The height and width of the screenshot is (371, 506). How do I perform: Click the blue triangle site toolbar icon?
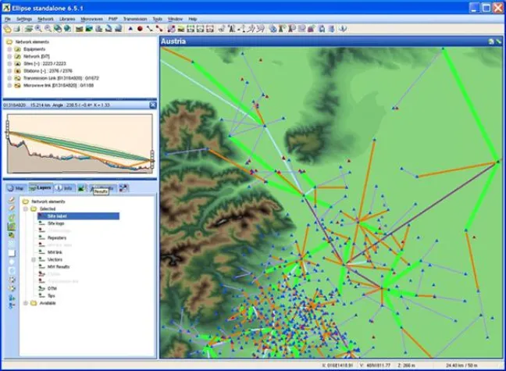[x=130, y=29]
